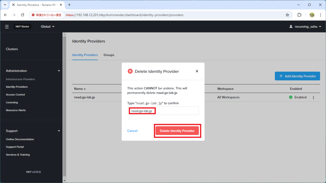Collapse the Support section
The width and height of the screenshot is (326, 183).
click(59, 131)
